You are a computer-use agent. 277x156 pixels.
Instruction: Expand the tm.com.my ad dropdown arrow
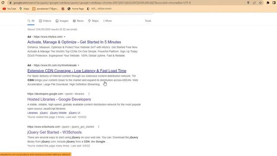click(x=78, y=65)
